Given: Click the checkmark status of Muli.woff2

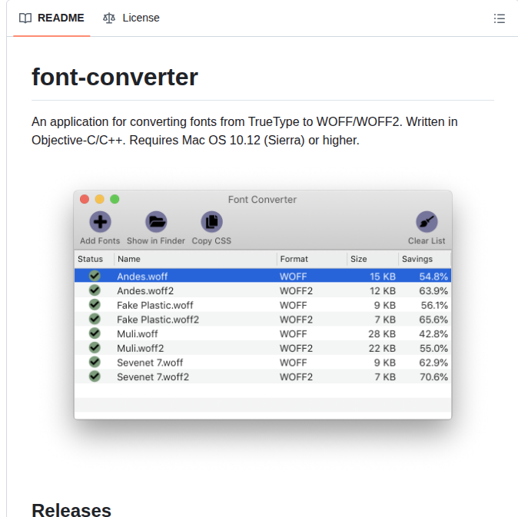Looking at the screenshot, I should coord(95,348).
